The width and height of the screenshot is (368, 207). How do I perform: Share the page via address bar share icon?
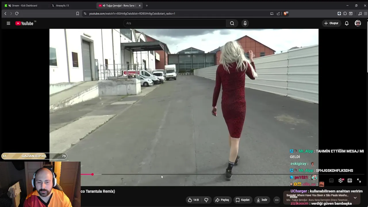pos(278,14)
